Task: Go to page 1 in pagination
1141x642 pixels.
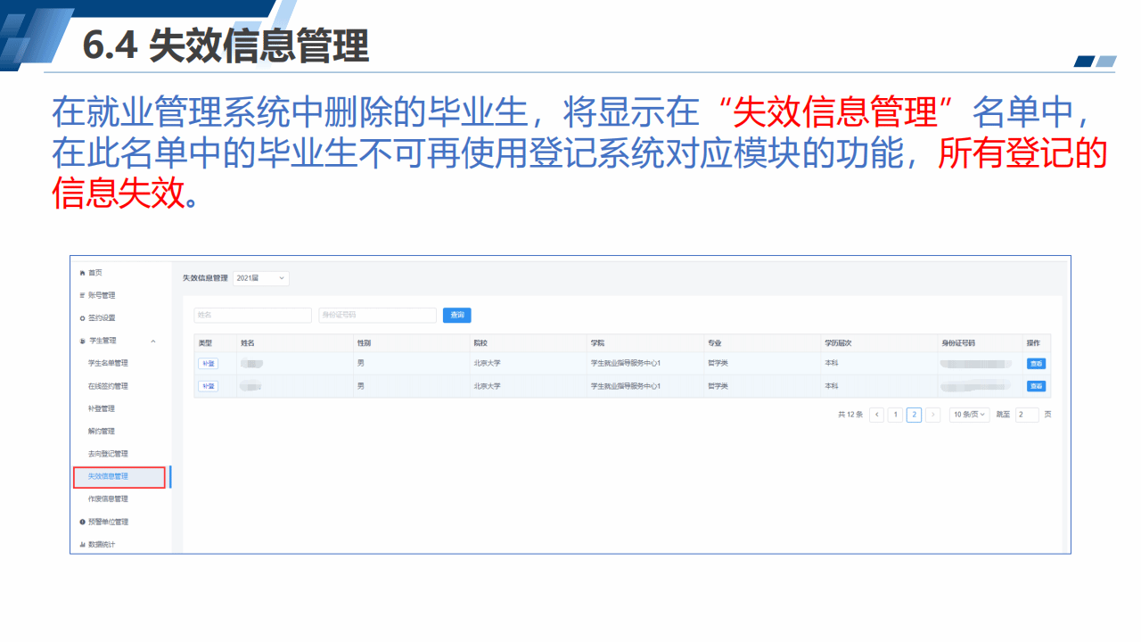Action: (896, 415)
